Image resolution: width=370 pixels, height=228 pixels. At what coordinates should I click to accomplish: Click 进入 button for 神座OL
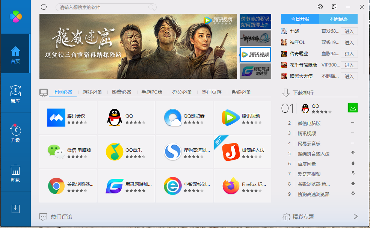(x=349, y=43)
